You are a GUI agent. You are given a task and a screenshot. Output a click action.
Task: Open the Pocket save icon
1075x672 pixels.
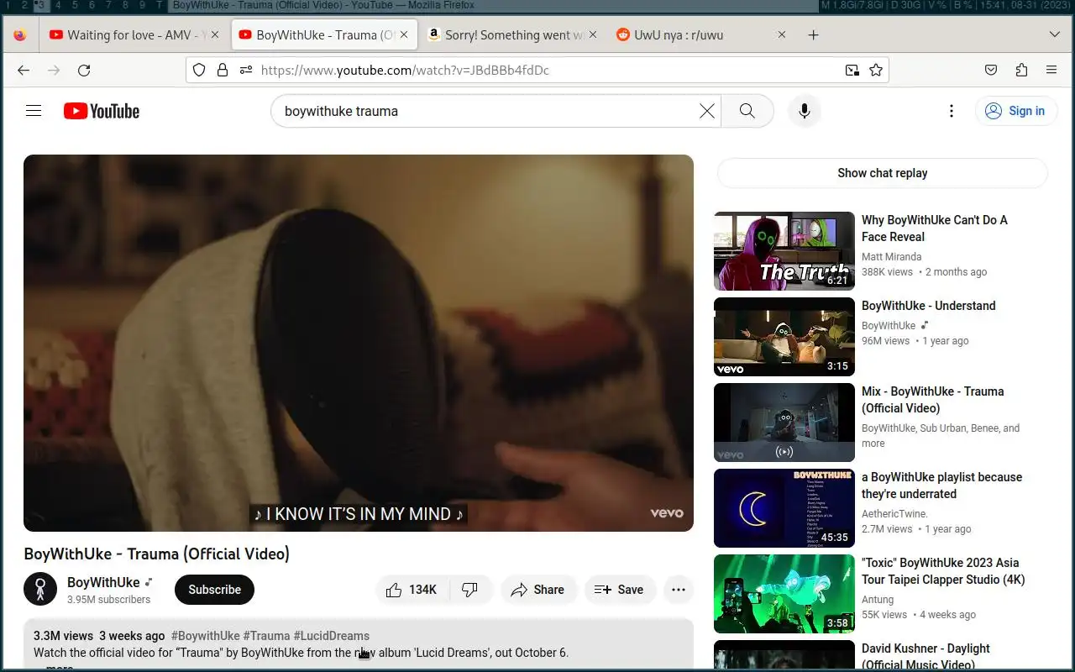pos(991,71)
